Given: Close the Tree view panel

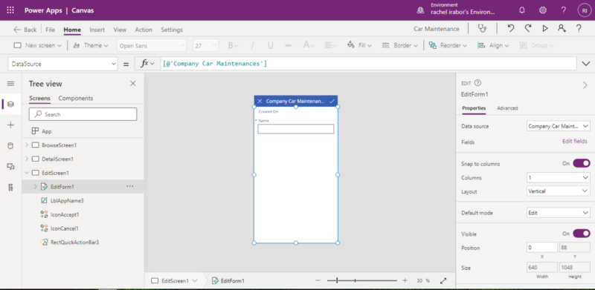Looking at the screenshot, I should [x=133, y=84].
